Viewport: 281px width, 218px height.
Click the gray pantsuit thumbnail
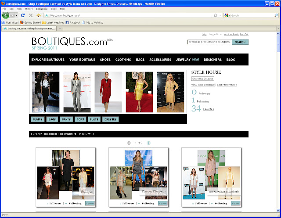77,92
